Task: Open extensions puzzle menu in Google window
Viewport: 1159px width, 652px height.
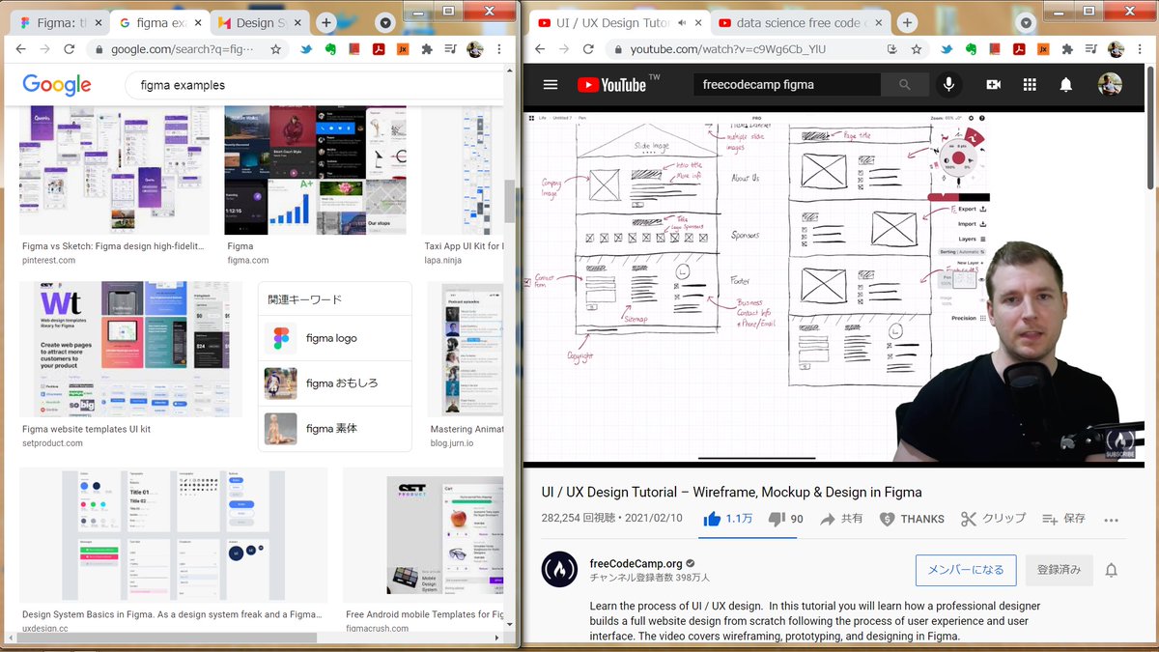Action: (x=427, y=49)
